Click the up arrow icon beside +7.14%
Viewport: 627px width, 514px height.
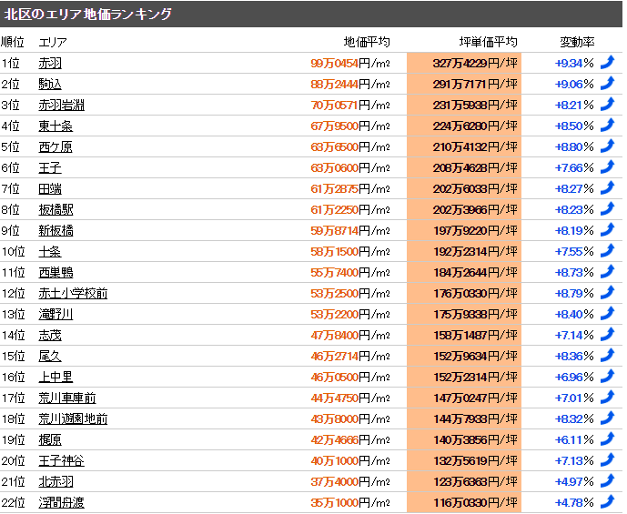pyautogui.click(x=607, y=335)
